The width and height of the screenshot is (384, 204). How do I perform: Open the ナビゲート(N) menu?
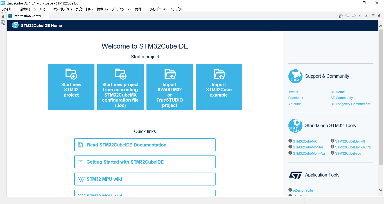click(84, 9)
